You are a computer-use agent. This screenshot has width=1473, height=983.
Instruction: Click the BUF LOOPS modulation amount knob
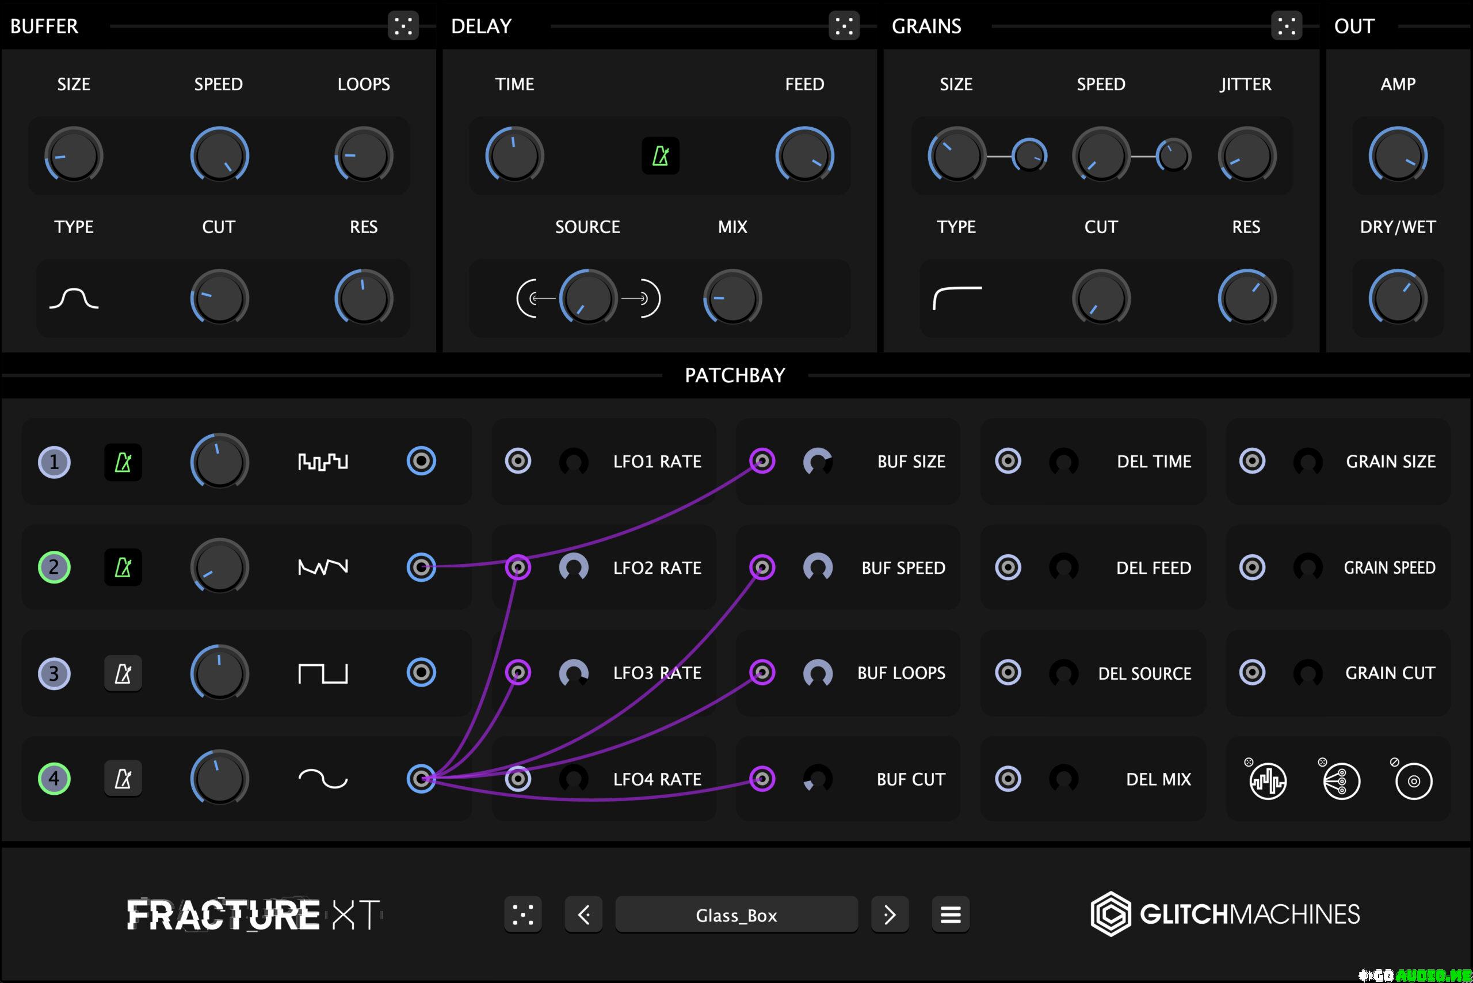tap(818, 673)
